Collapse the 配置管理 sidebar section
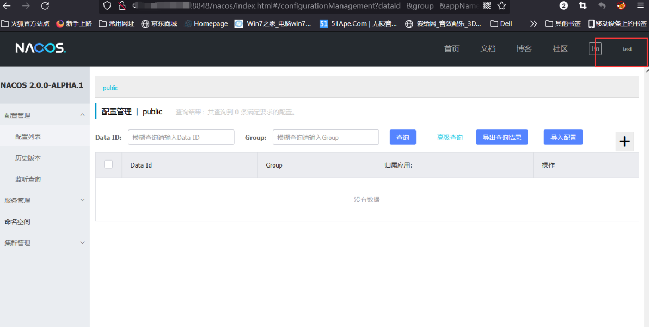The image size is (649, 327). (x=45, y=115)
